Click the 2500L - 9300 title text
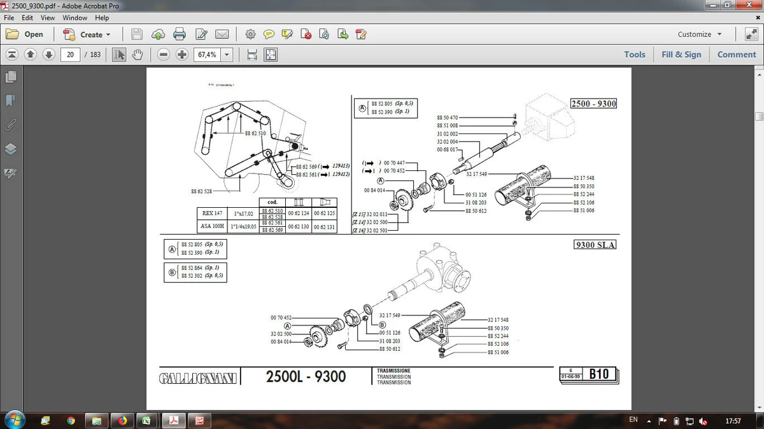764x429 pixels. (306, 376)
